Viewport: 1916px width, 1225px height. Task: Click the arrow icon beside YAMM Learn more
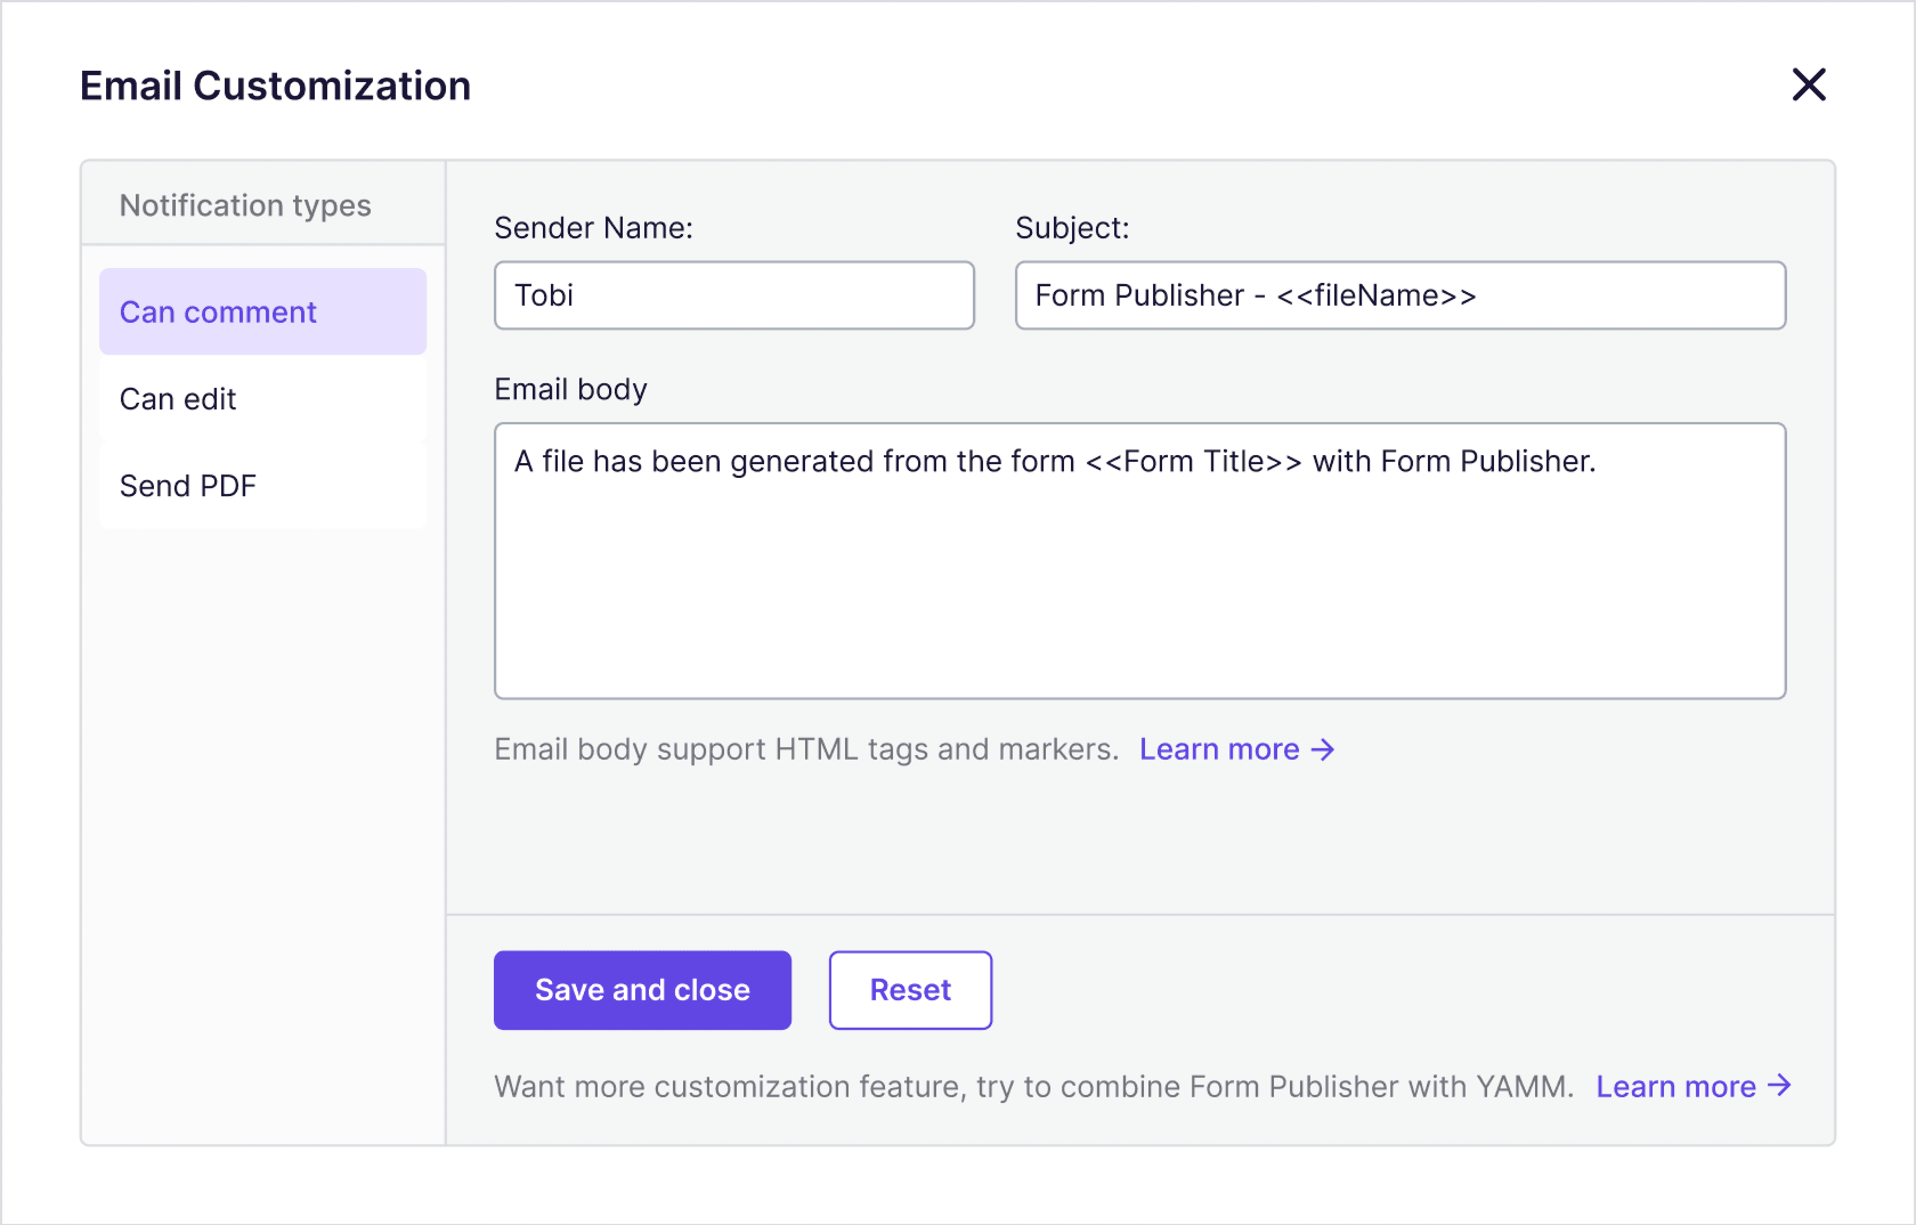[x=1779, y=1086]
